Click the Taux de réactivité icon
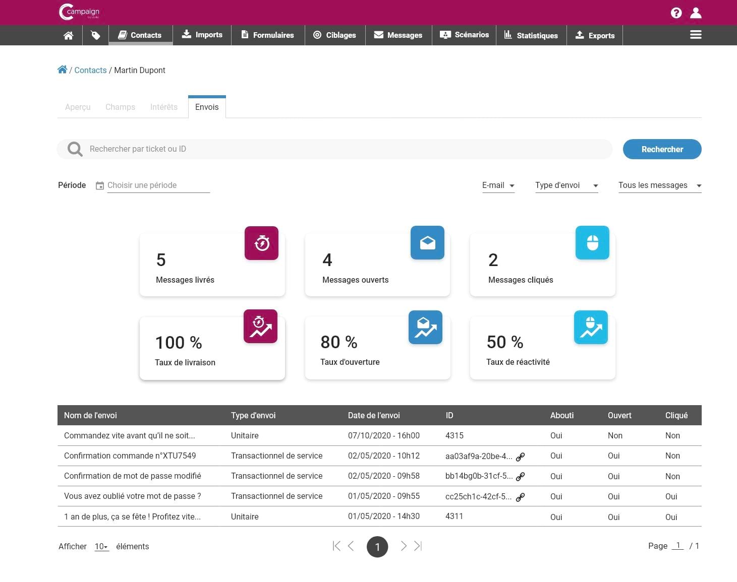This screenshot has height=582, width=737. pyautogui.click(x=591, y=327)
